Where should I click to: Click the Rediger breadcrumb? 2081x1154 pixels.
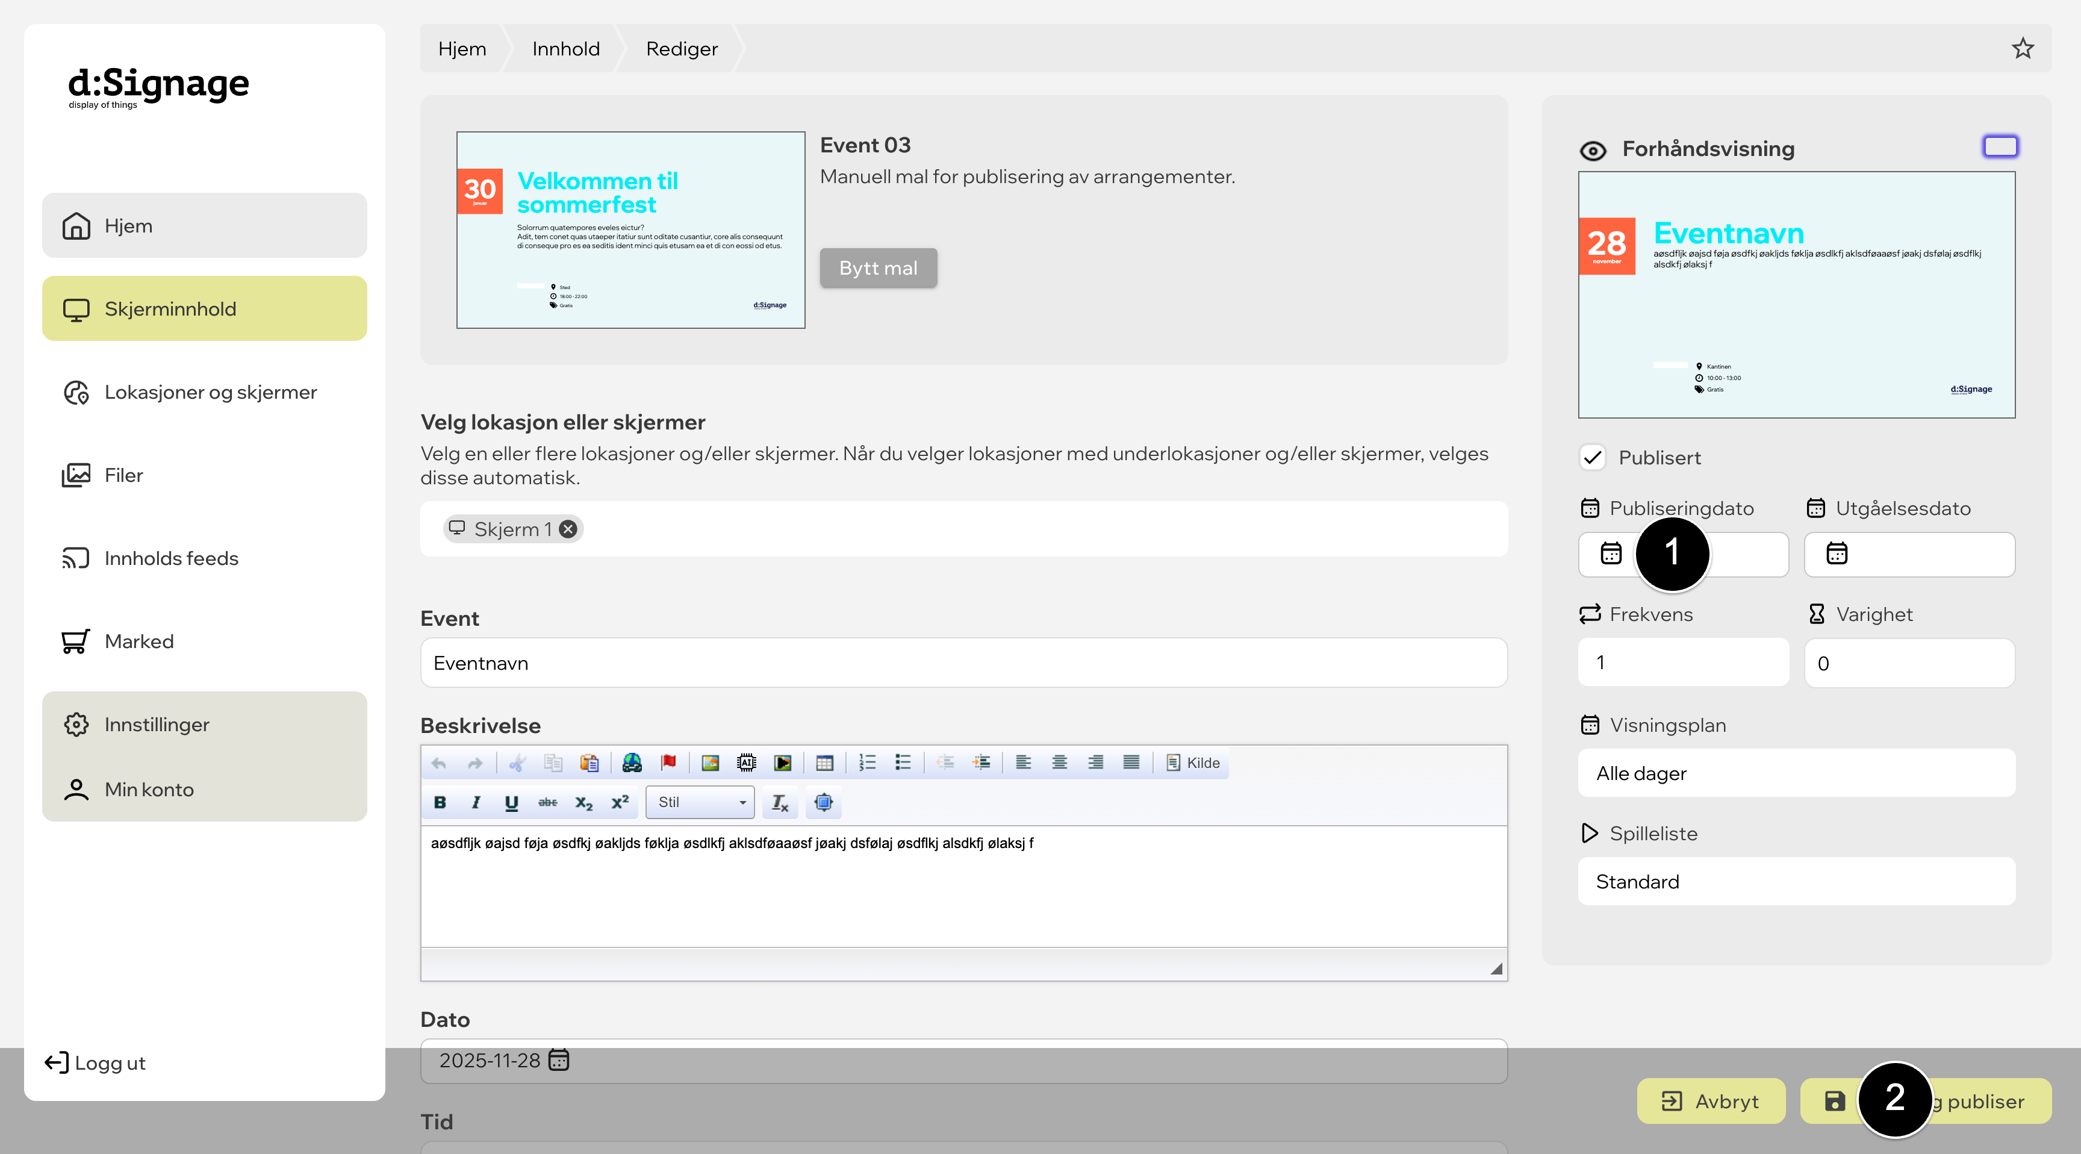(x=682, y=49)
